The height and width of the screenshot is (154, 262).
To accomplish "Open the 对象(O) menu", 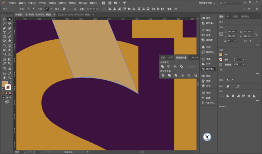I will click(x=32, y=3).
